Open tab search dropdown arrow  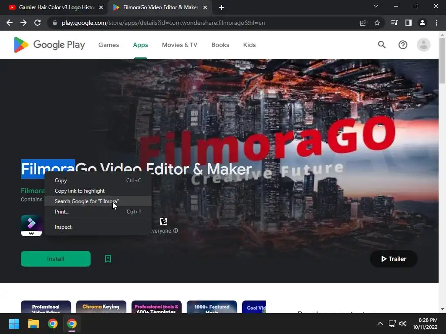[376, 6]
